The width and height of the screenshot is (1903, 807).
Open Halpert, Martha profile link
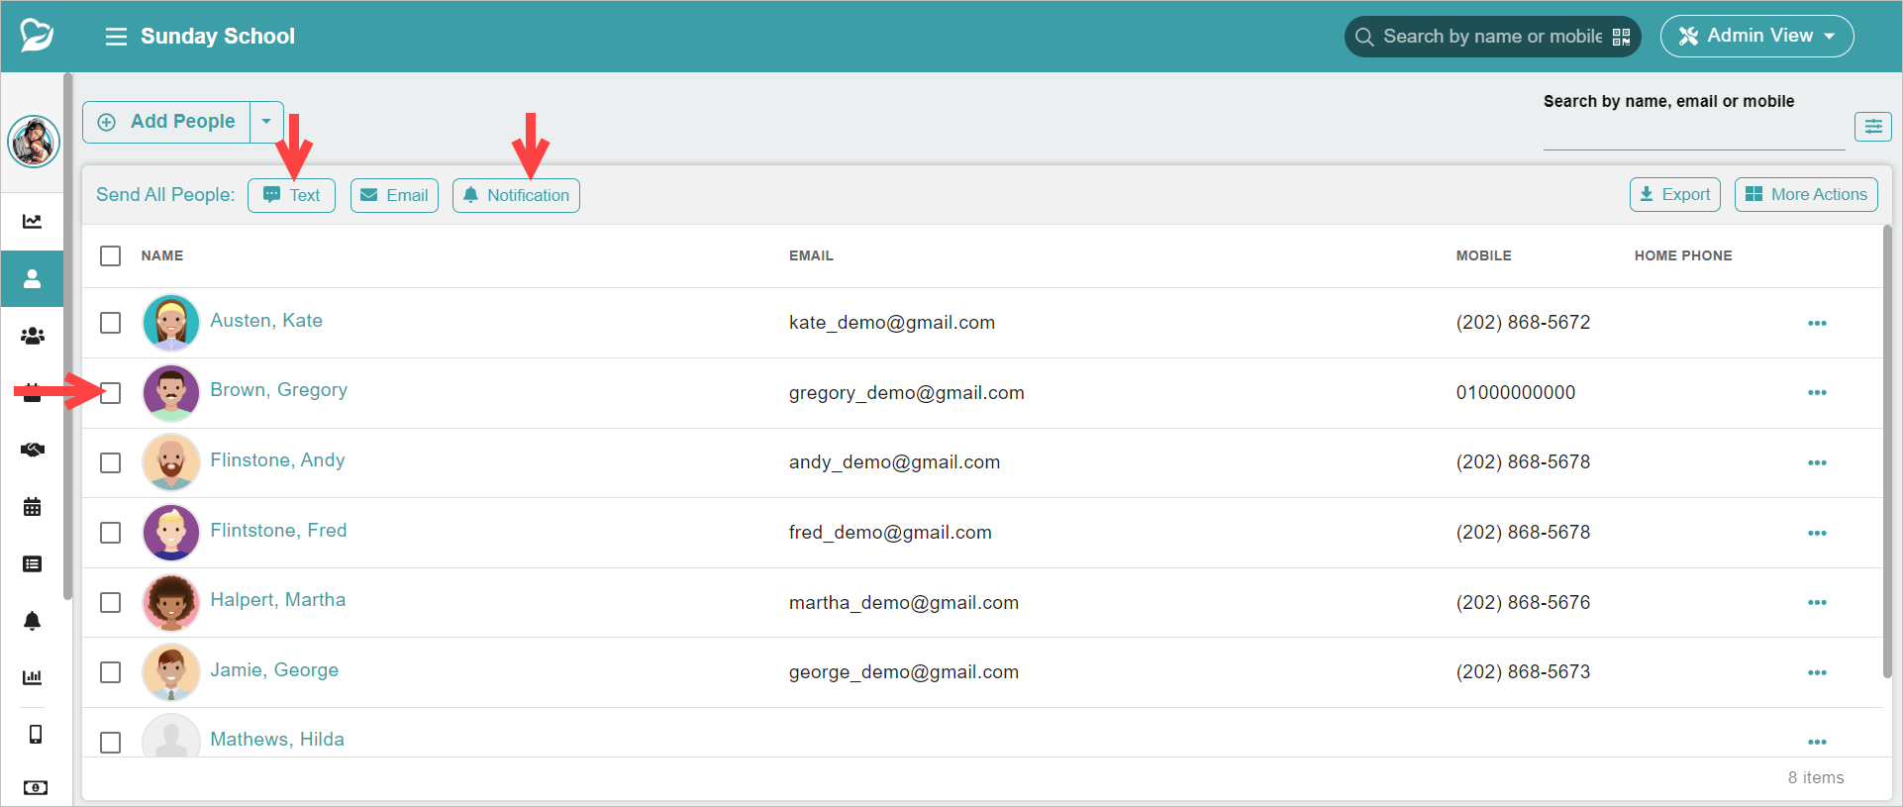pos(278,600)
